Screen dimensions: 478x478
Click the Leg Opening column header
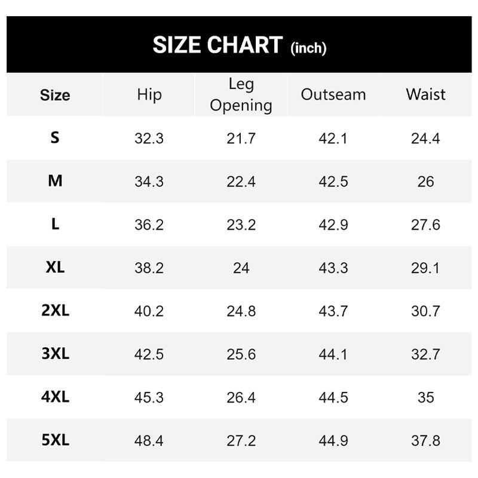(x=241, y=95)
